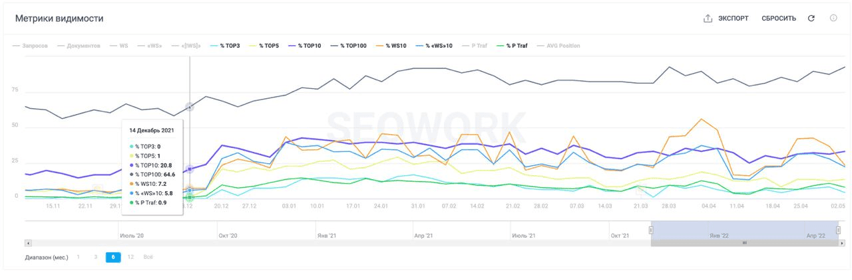Set range to 3 months
The height and width of the screenshot is (280, 852).
coord(95,257)
